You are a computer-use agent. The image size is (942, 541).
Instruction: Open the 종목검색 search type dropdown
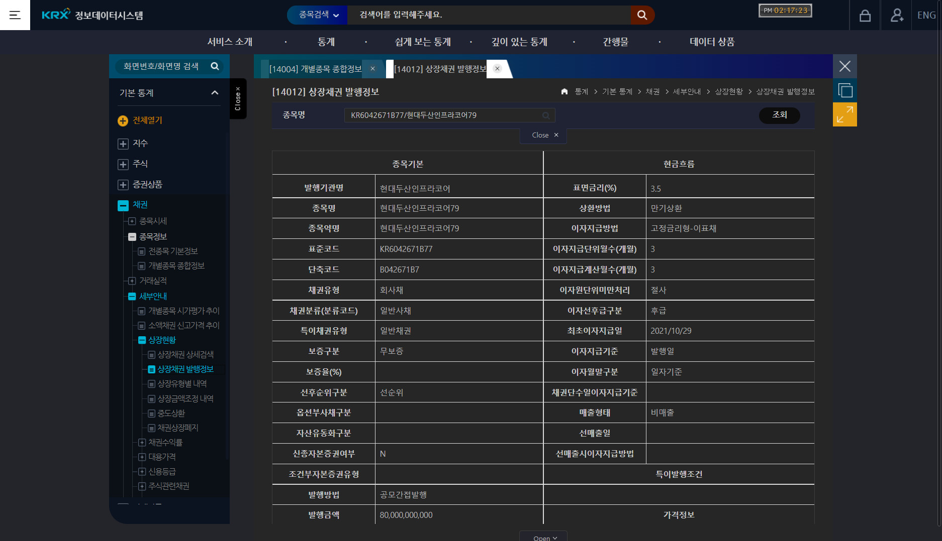click(x=318, y=15)
